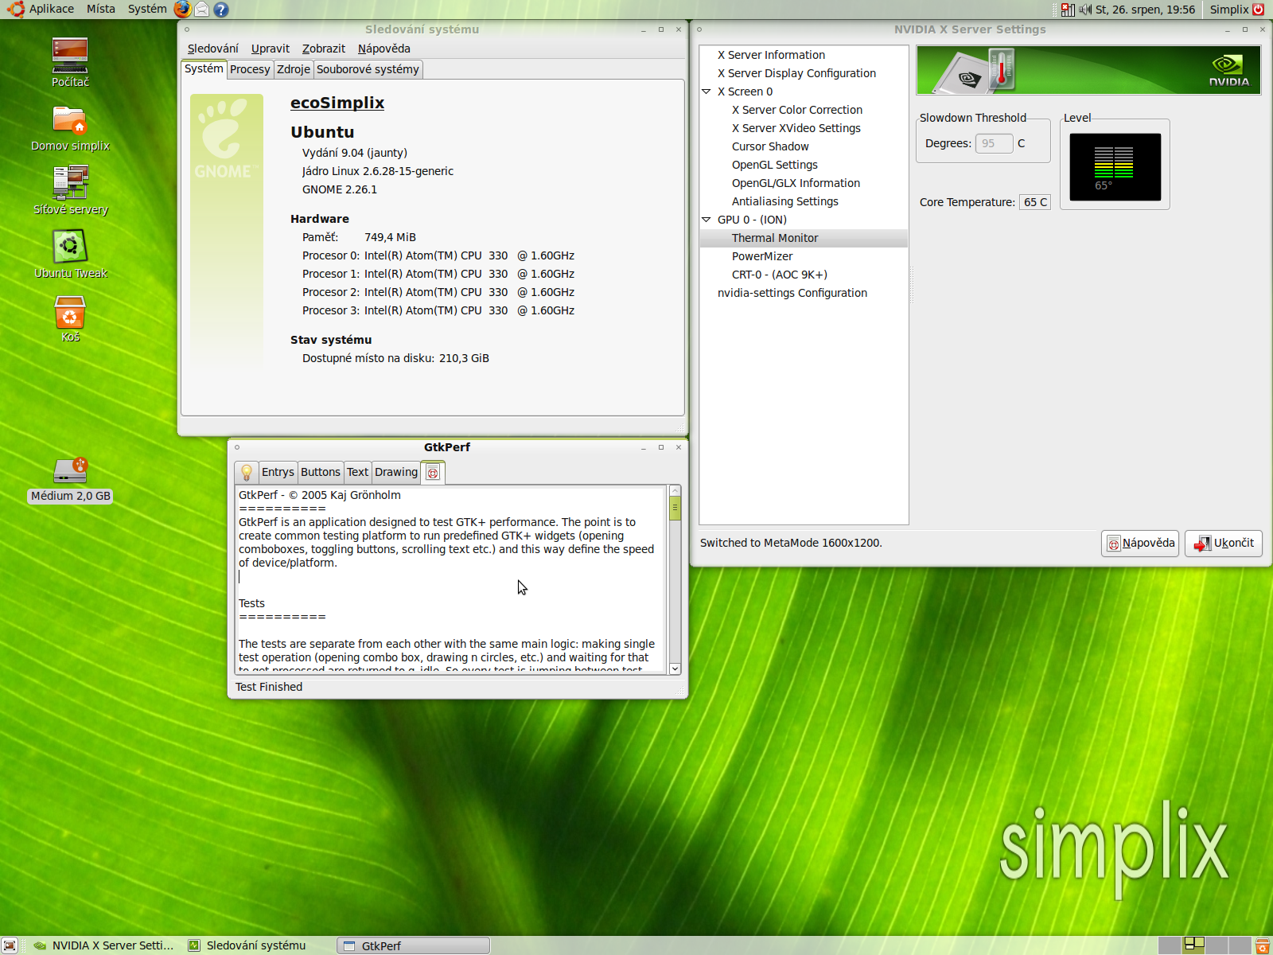Click the GtkPerf scrollbar up arrow
Image resolution: width=1273 pixels, height=955 pixels.
tap(675, 490)
